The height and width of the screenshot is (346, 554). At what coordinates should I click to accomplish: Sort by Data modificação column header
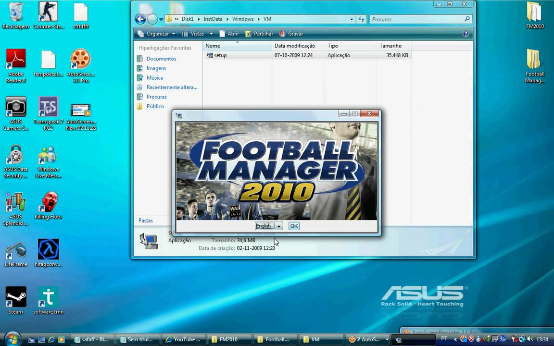coord(294,46)
